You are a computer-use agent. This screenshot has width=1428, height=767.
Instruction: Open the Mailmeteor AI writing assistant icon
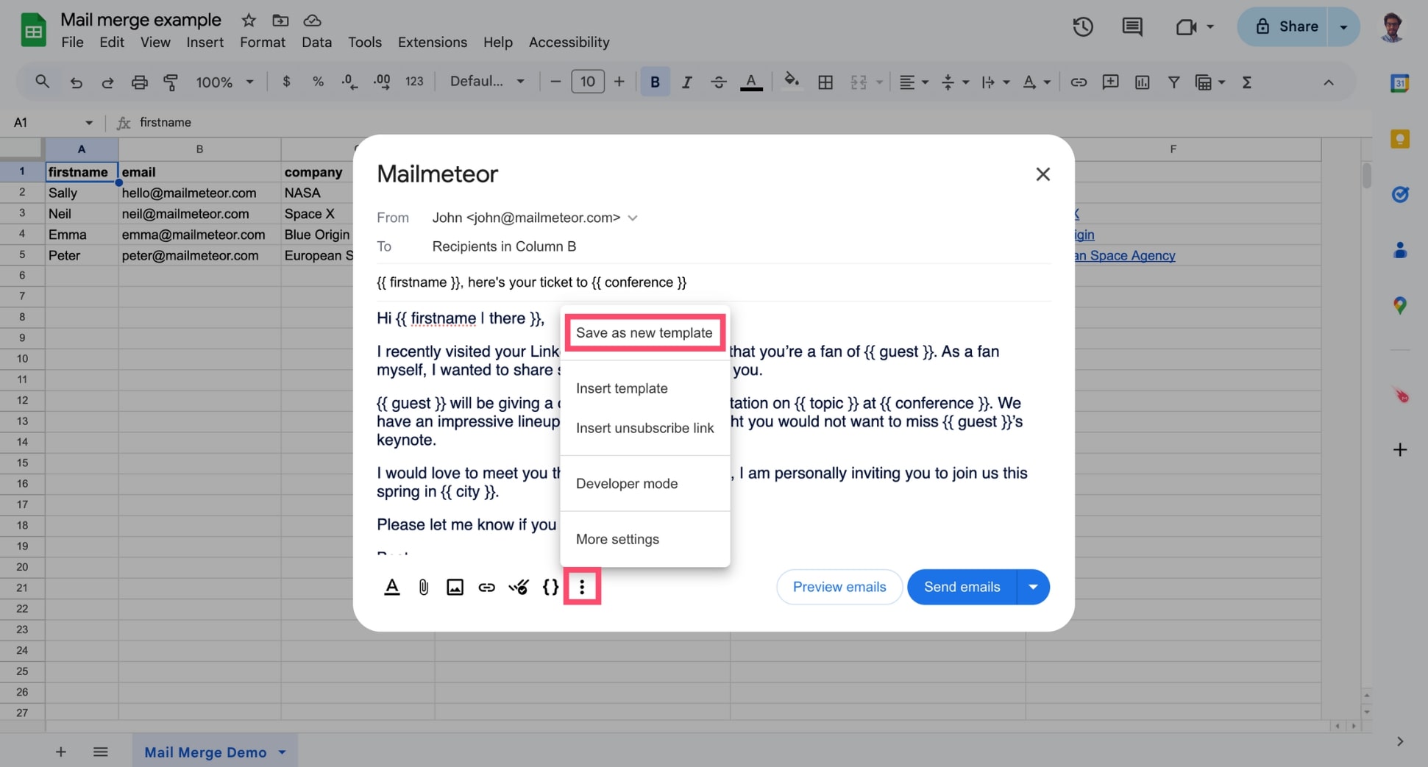pyautogui.click(x=519, y=587)
